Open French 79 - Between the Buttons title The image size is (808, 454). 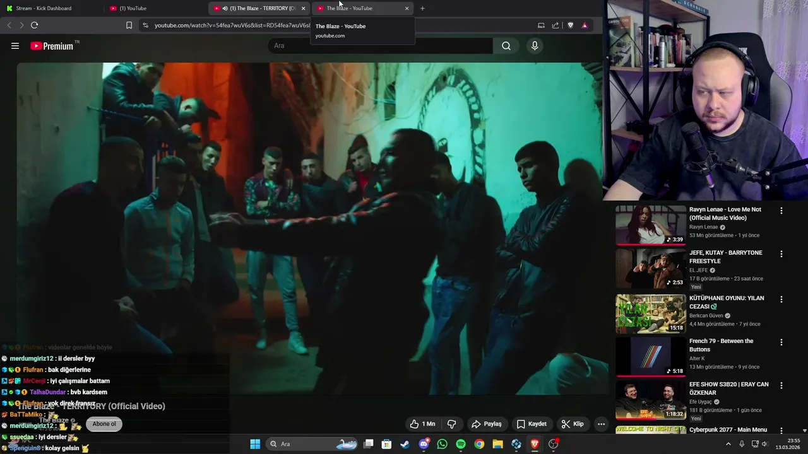pyautogui.click(x=722, y=345)
